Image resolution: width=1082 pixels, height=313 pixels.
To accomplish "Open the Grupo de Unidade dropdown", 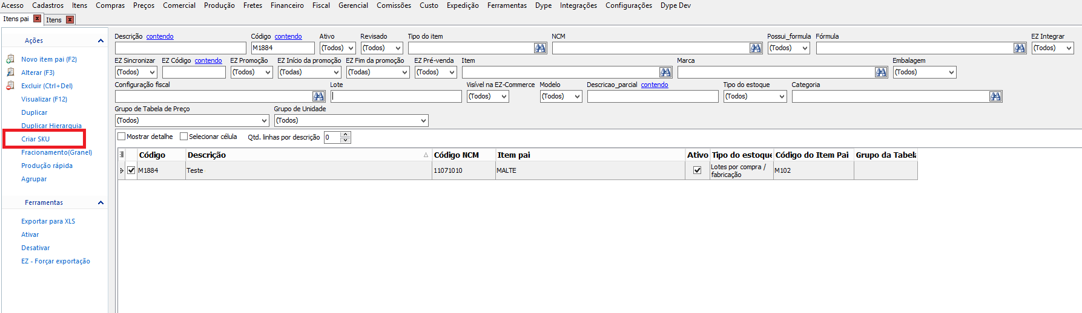I will click(x=351, y=120).
